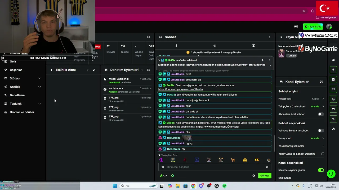Open Spotify from taskbar
Viewport: 339px width, 190px height.
[x=224, y=186]
